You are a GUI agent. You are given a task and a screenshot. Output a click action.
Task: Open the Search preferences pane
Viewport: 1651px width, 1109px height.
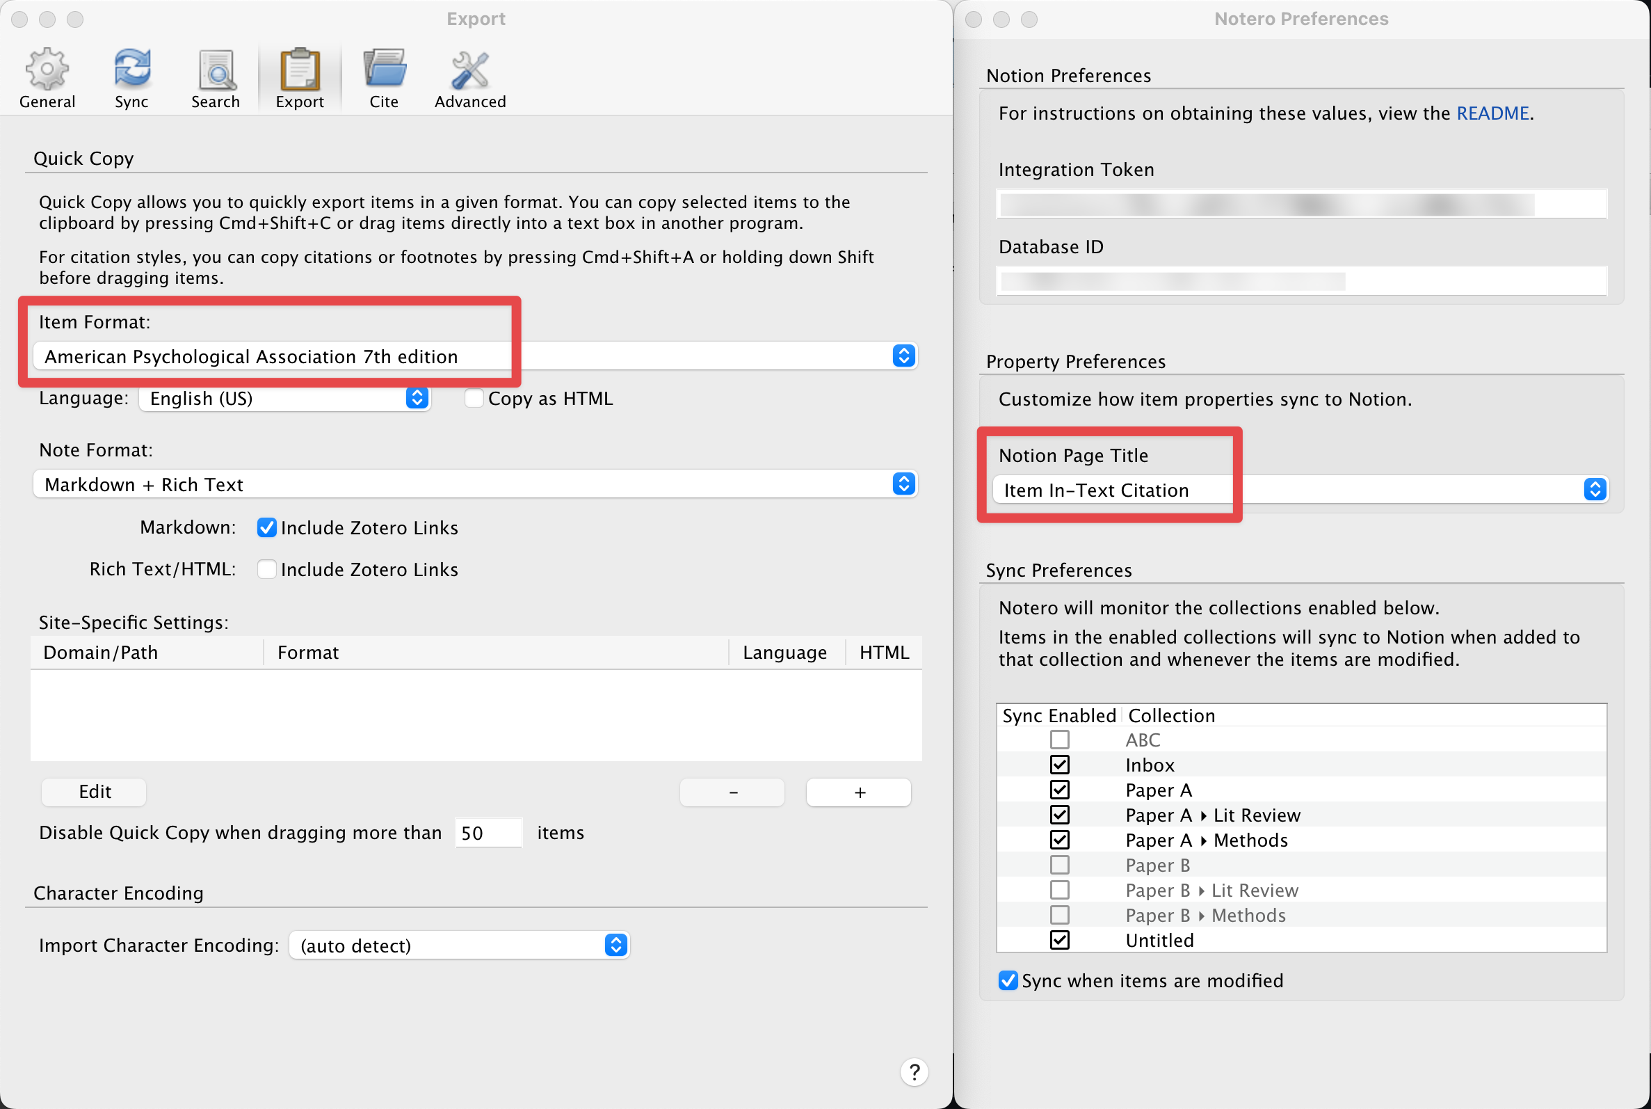[x=216, y=78]
